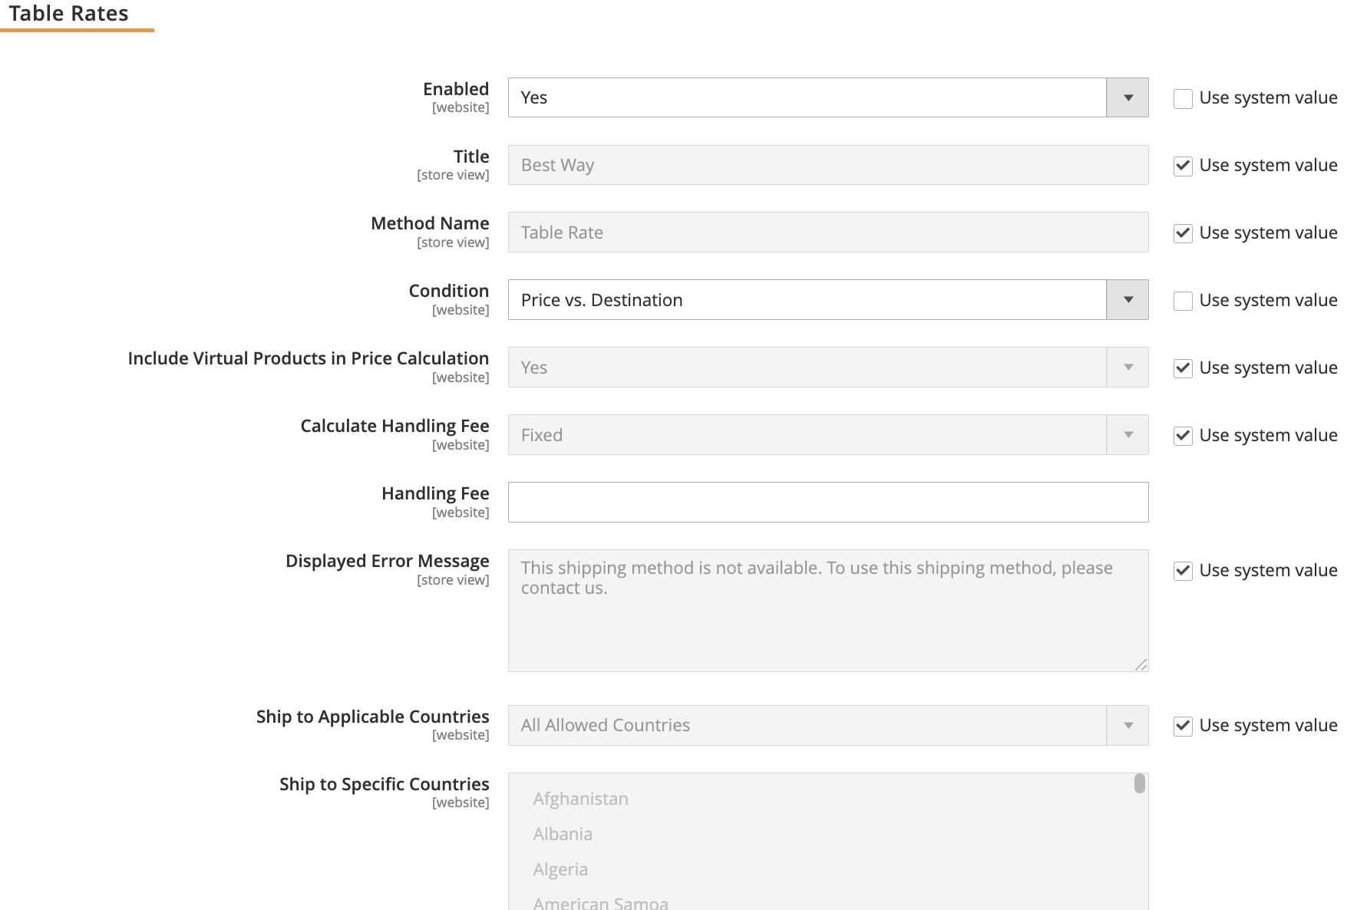Disable Use system value for Method Name
Viewport: 1357px width, 910px height.
(x=1183, y=233)
